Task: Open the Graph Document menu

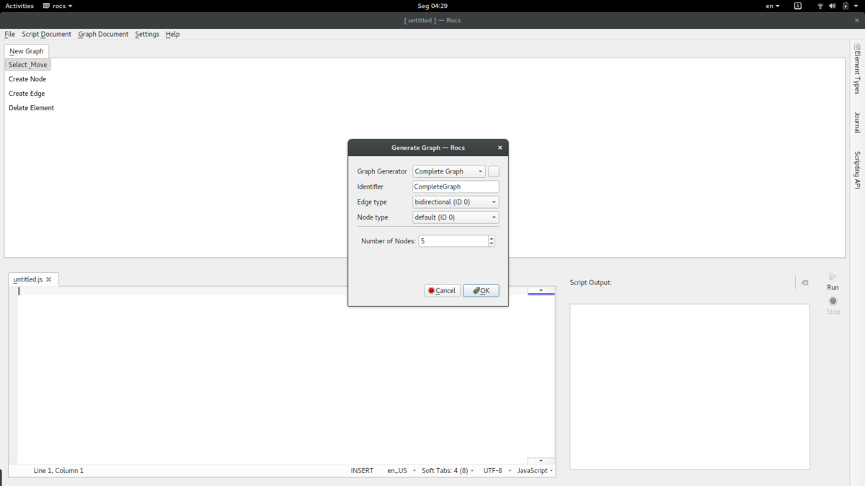Action: click(x=103, y=34)
